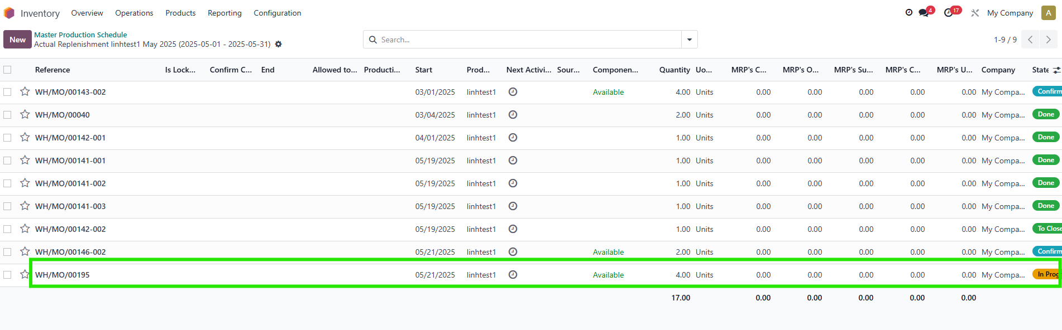Expand the search options dropdown arrow
This screenshot has height=330, width=1062.
689,40
